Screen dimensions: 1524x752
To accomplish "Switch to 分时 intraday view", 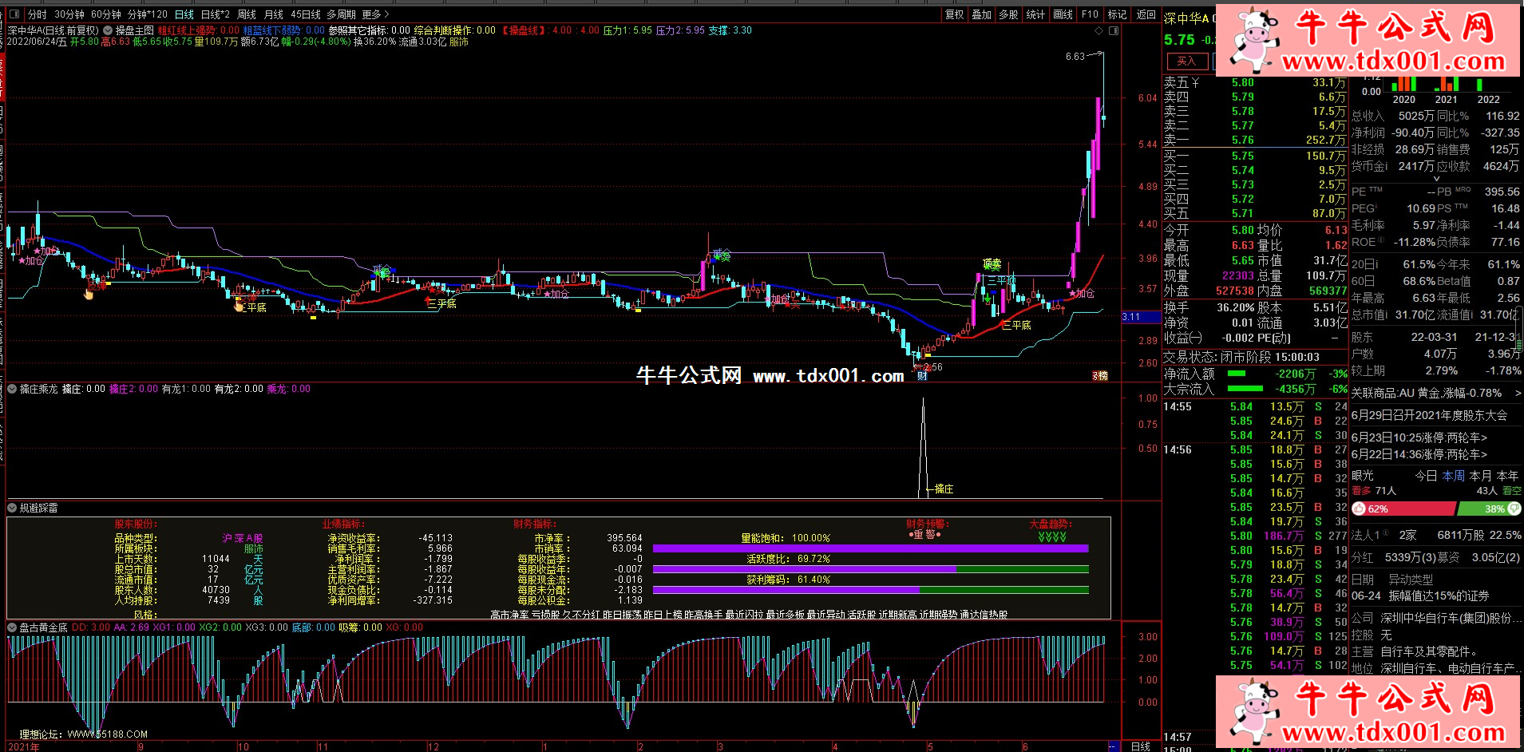I will [x=37, y=14].
